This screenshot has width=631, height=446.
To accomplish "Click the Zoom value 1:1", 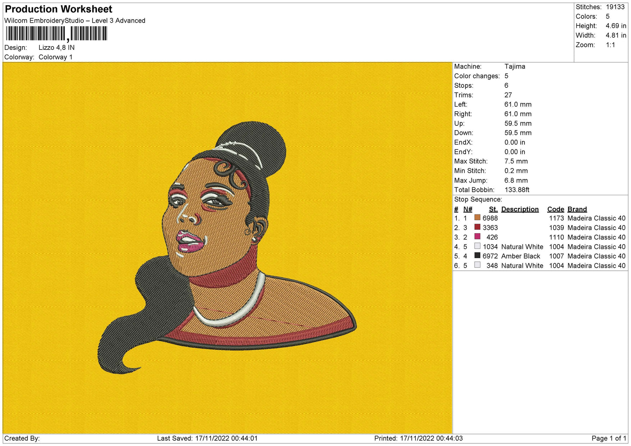I will pos(610,45).
